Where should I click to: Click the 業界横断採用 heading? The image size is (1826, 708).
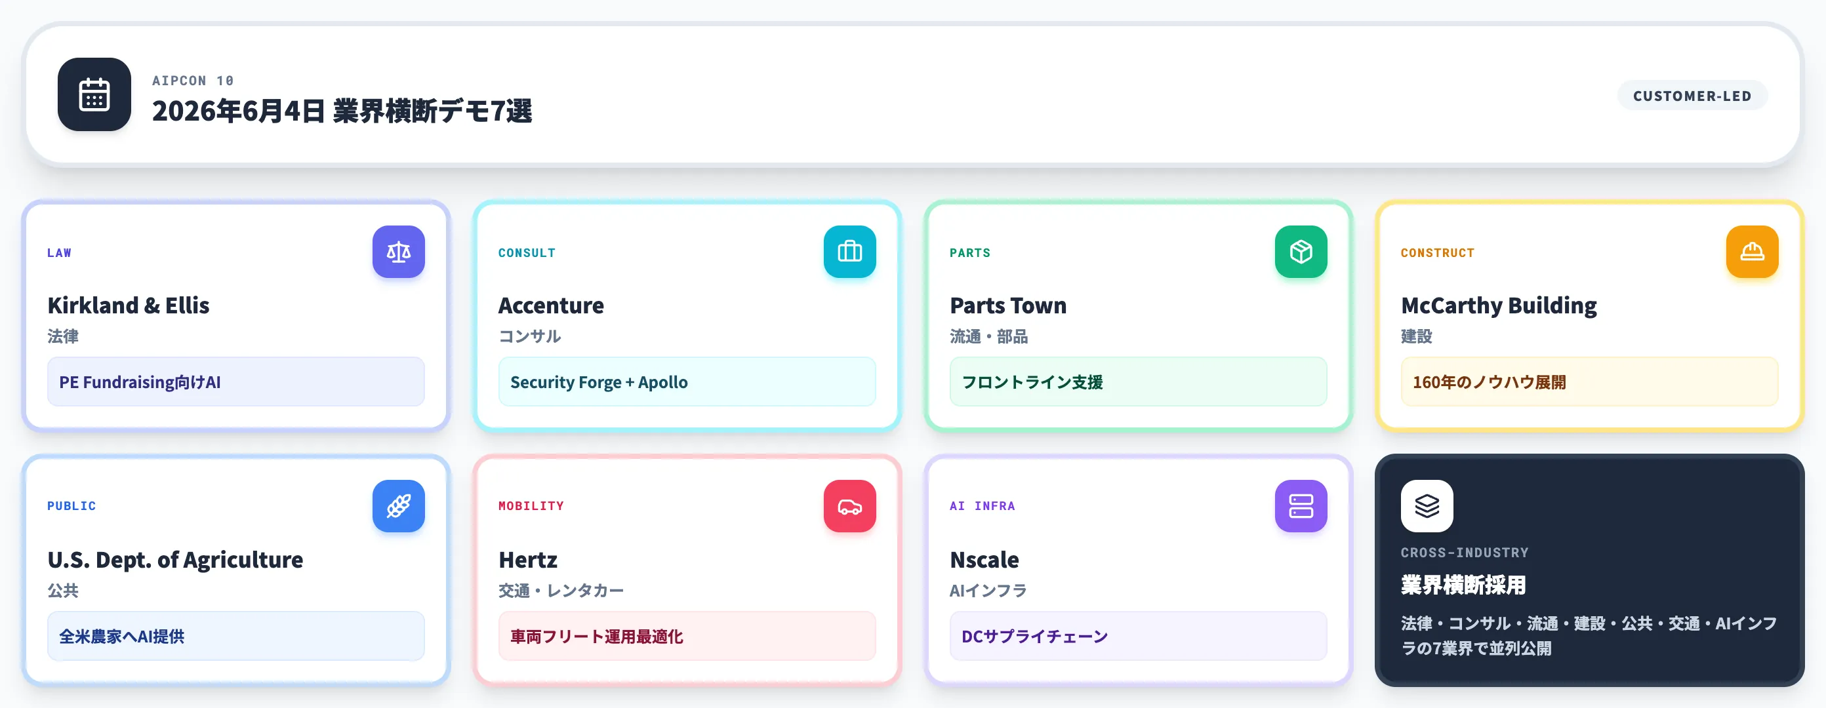(1463, 585)
